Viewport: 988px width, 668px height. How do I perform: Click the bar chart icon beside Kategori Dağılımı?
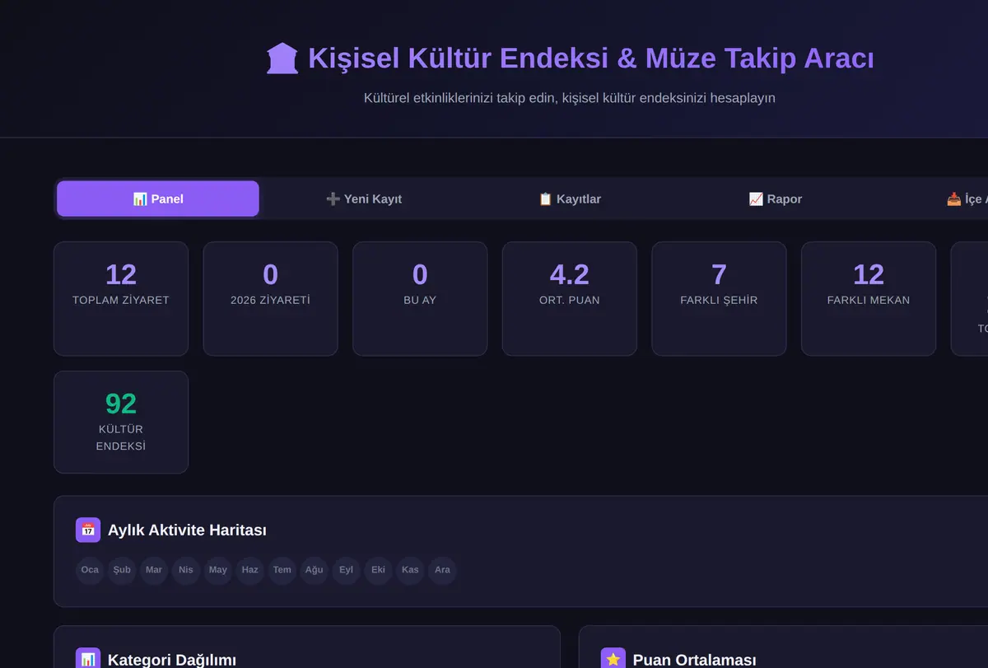[x=88, y=659]
